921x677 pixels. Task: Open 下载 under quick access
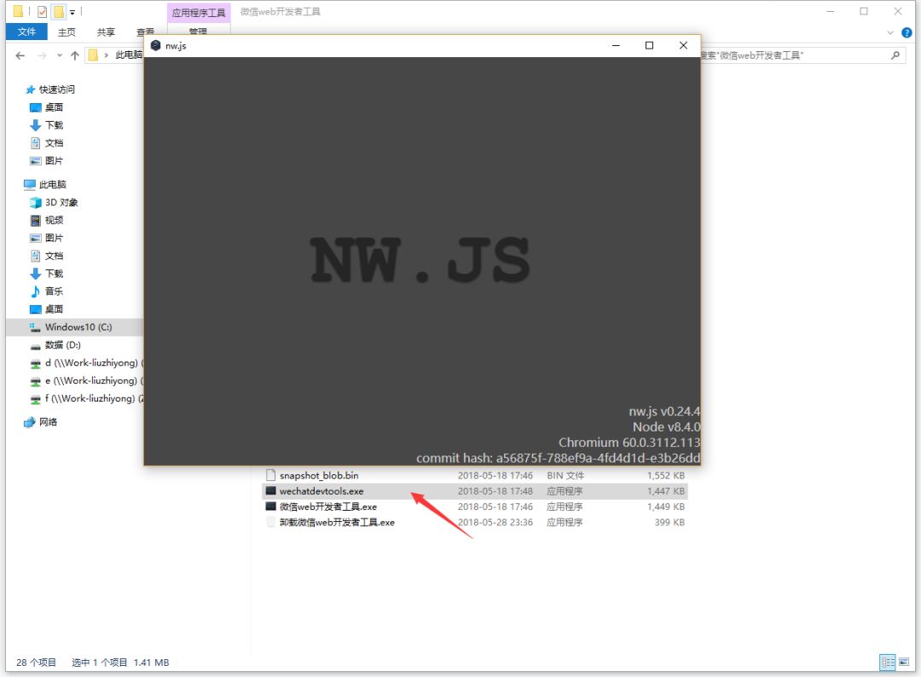pos(46,125)
